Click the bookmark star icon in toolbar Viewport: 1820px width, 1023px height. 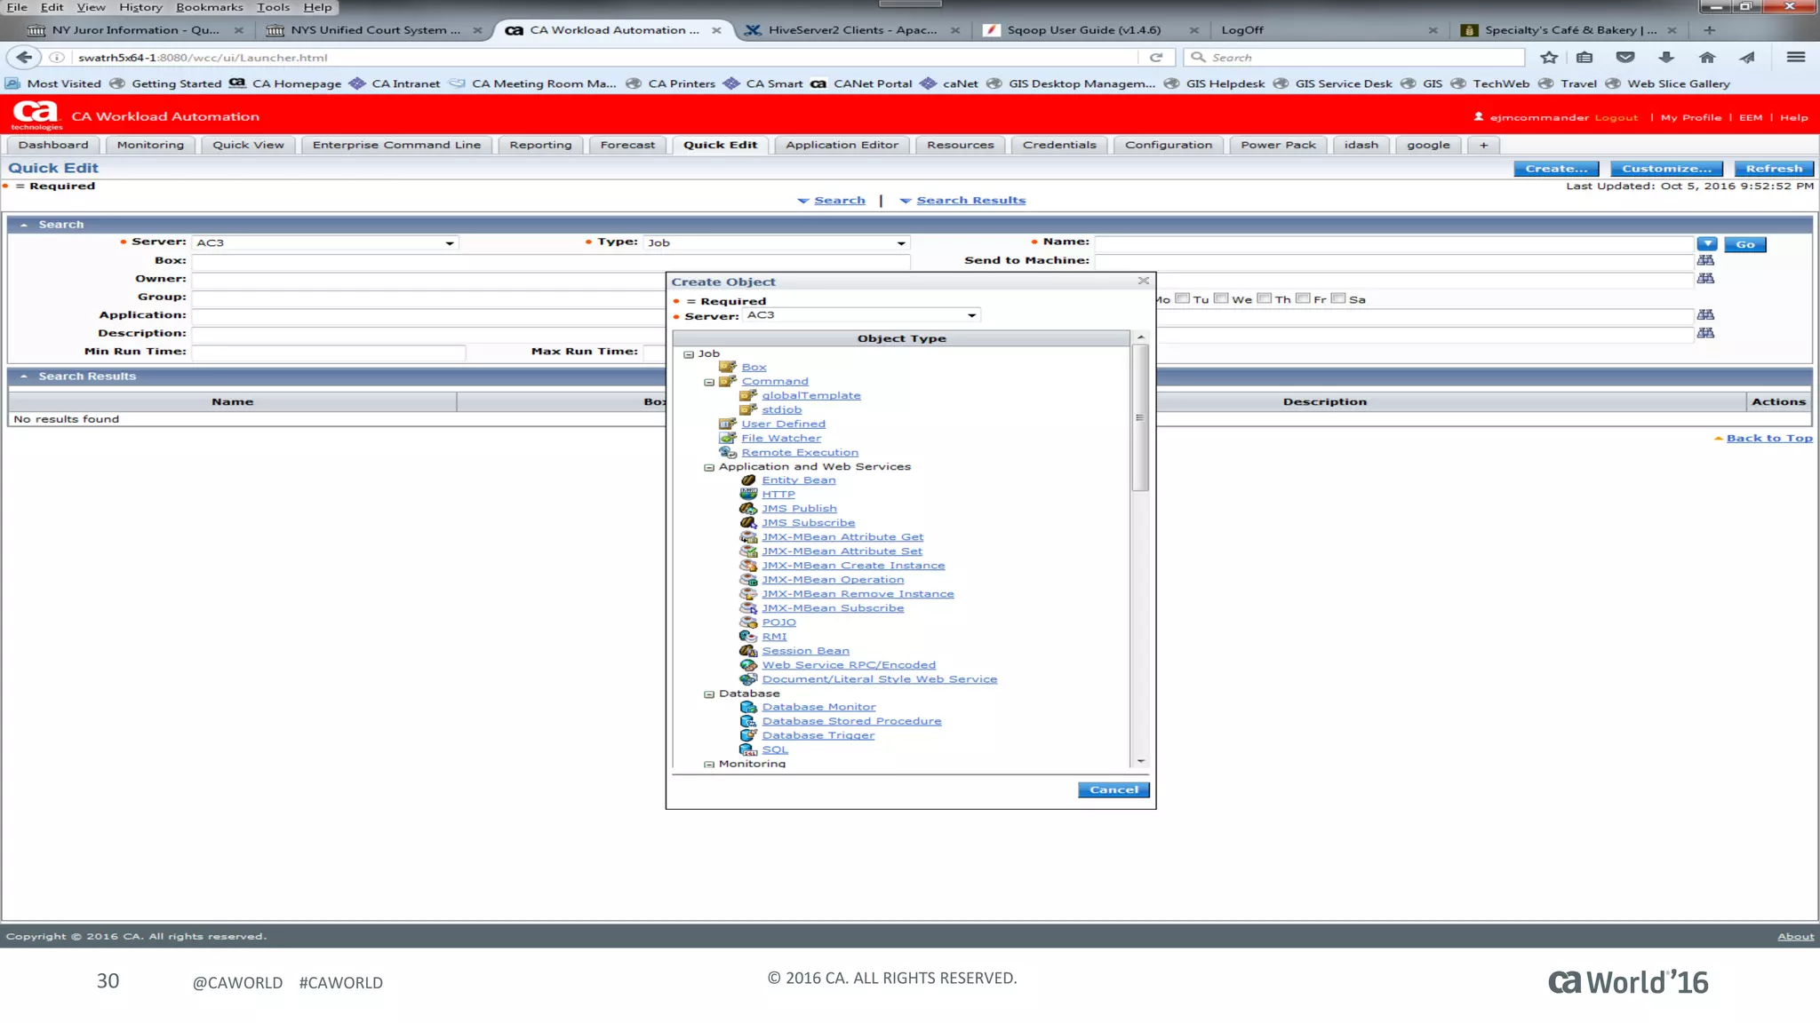click(x=1549, y=57)
